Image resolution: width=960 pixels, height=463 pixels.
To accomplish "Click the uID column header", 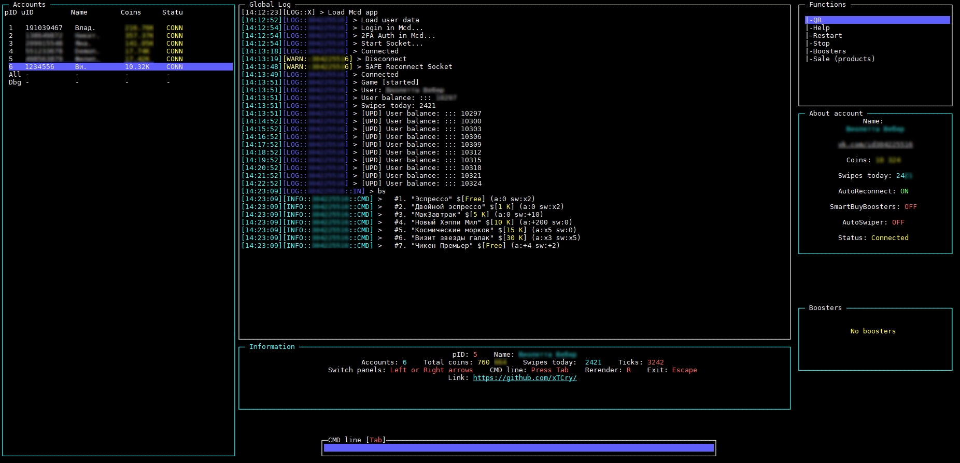I will 27,12.
